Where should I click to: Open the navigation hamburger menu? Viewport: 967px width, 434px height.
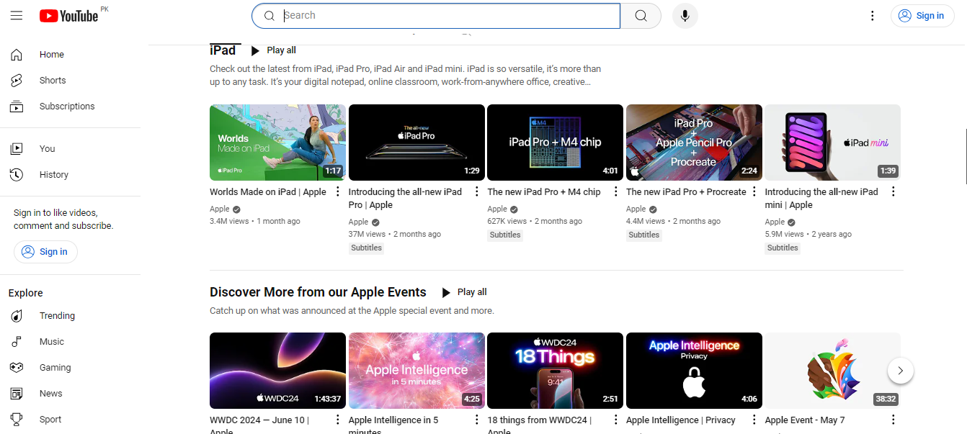coord(16,15)
